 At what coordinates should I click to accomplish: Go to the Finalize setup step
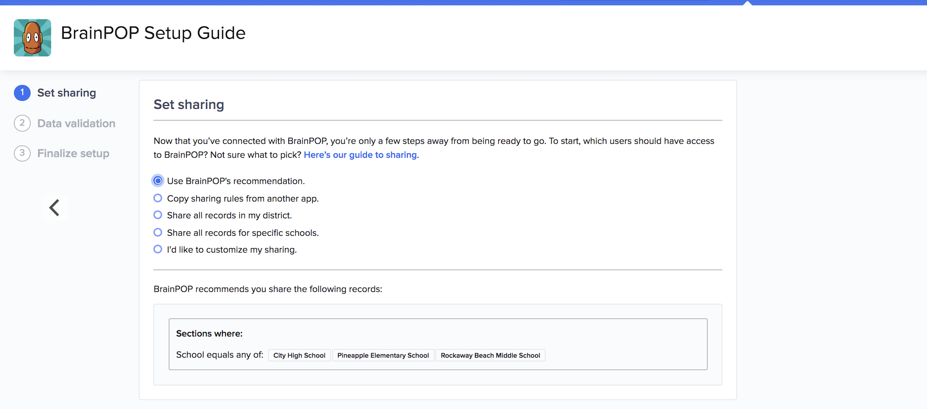pos(73,153)
